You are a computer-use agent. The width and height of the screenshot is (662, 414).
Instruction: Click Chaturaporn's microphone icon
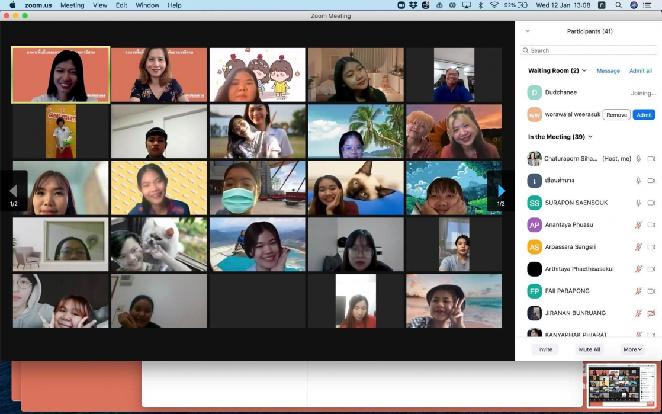638,159
